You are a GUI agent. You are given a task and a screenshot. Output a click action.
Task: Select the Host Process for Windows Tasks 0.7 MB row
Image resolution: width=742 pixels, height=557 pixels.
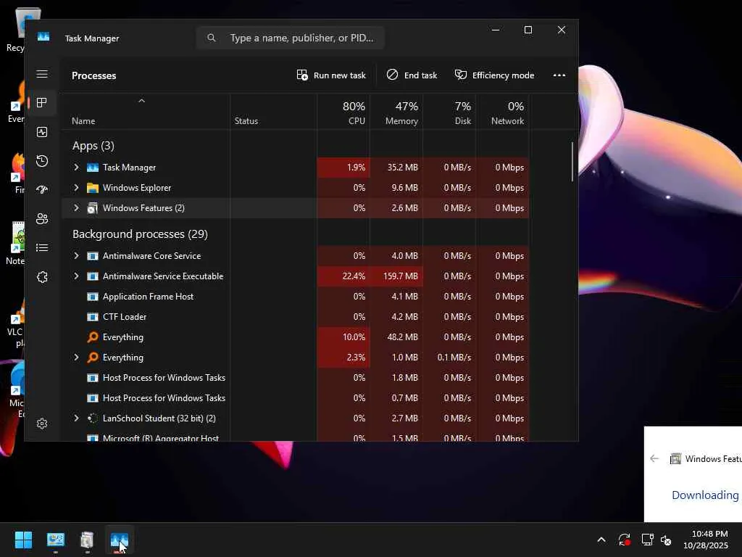(x=296, y=398)
